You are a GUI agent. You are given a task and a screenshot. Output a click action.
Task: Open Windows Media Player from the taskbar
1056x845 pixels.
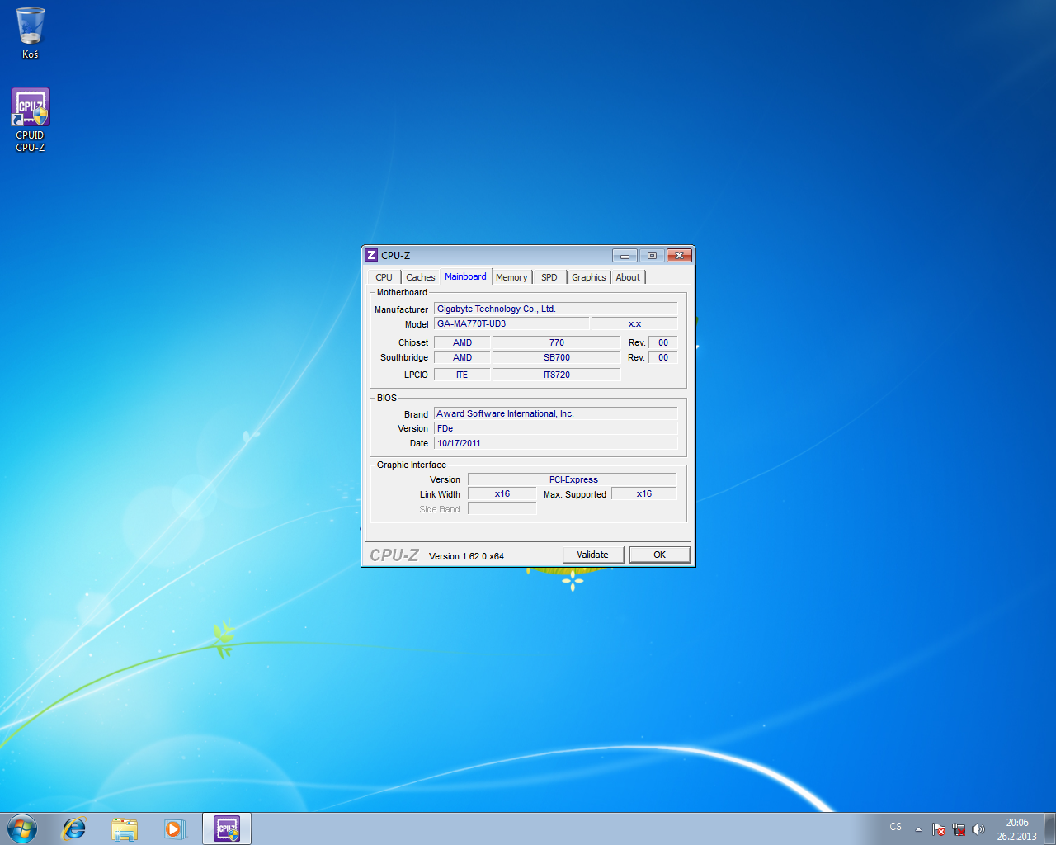174,828
